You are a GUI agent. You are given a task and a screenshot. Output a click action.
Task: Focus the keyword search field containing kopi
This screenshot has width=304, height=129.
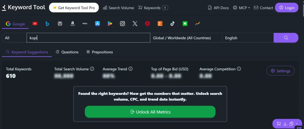click(x=88, y=38)
